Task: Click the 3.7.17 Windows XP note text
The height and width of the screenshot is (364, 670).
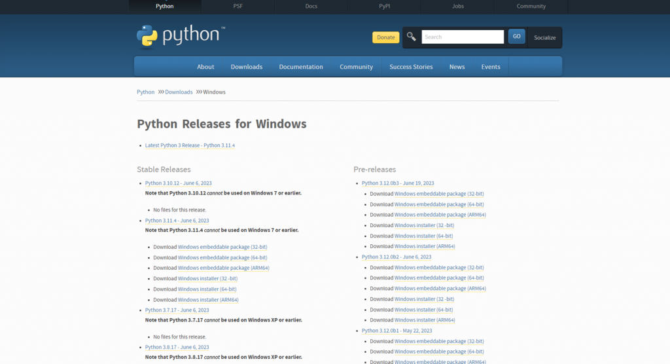Action: 224,320
